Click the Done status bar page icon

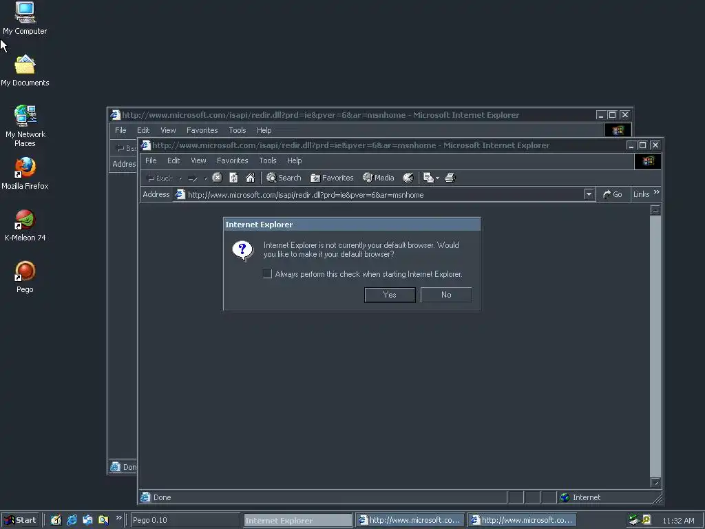(145, 497)
